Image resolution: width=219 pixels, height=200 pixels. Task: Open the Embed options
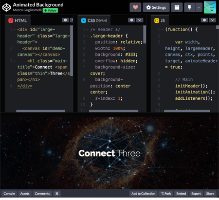click(x=181, y=194)
